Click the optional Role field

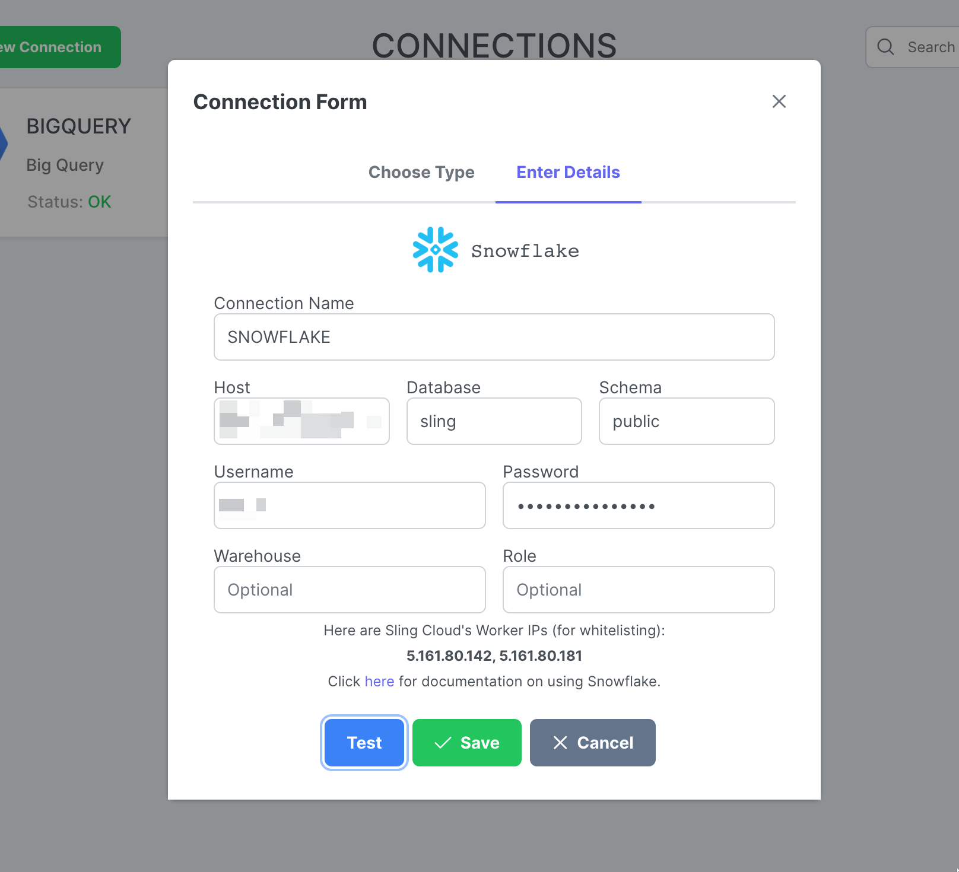639,590
